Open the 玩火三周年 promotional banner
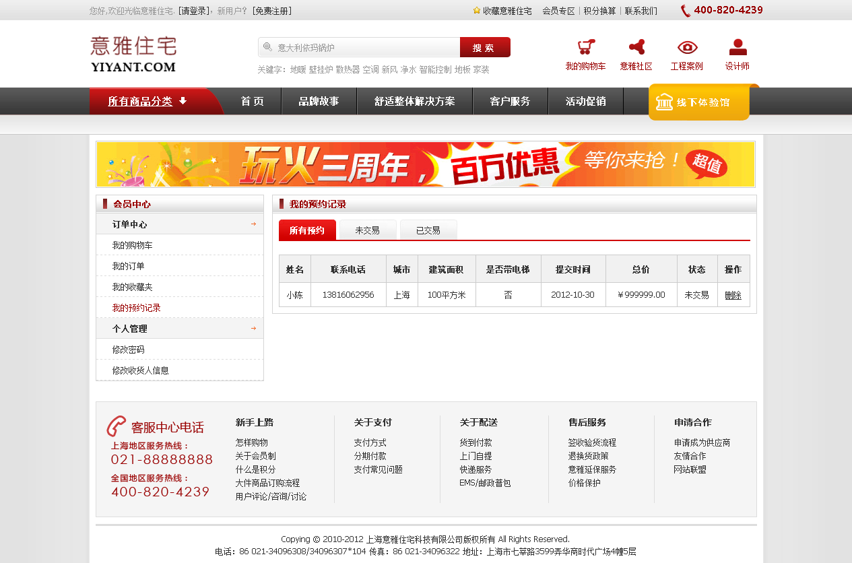This screenshot has width=852, height=563. 425,164
